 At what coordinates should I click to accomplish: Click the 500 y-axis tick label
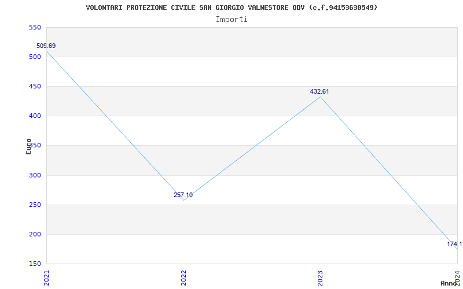click(35, 57)
